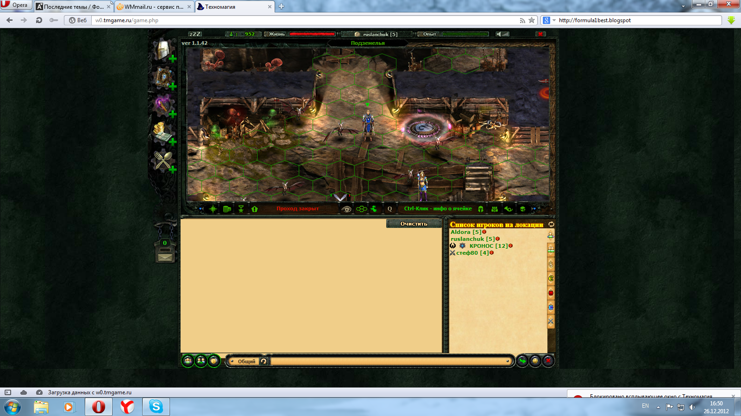This screenshot has height=416, width=741.
Task: Click the green stacked coins icon
Action: (227, 209)
